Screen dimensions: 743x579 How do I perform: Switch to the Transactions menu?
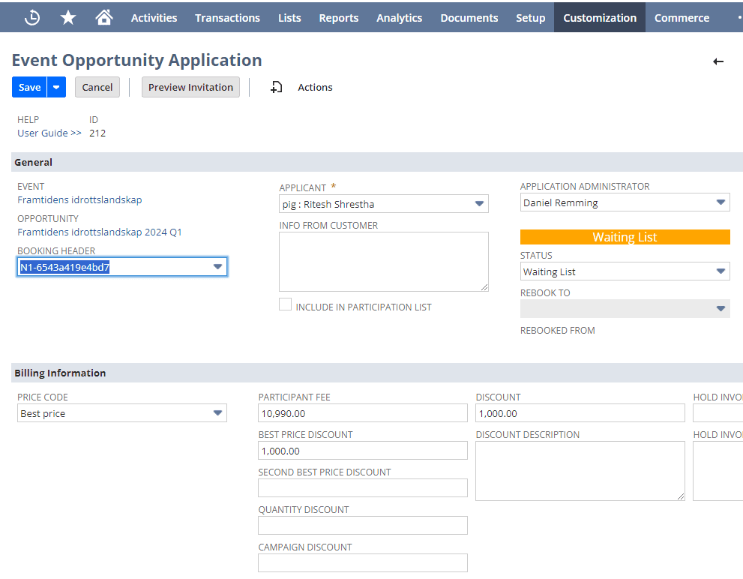pyautogui.click(x=227, y=17)
